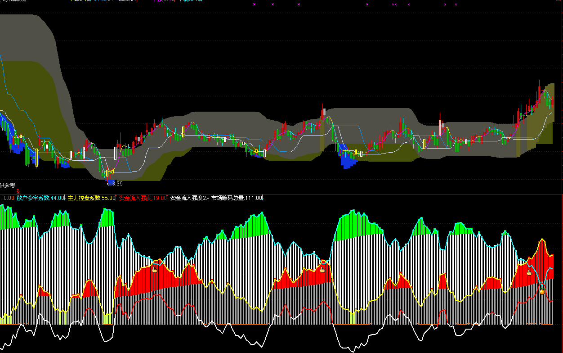Click the yellow up arrow after 主力控盘系数 value

[116, 198]
